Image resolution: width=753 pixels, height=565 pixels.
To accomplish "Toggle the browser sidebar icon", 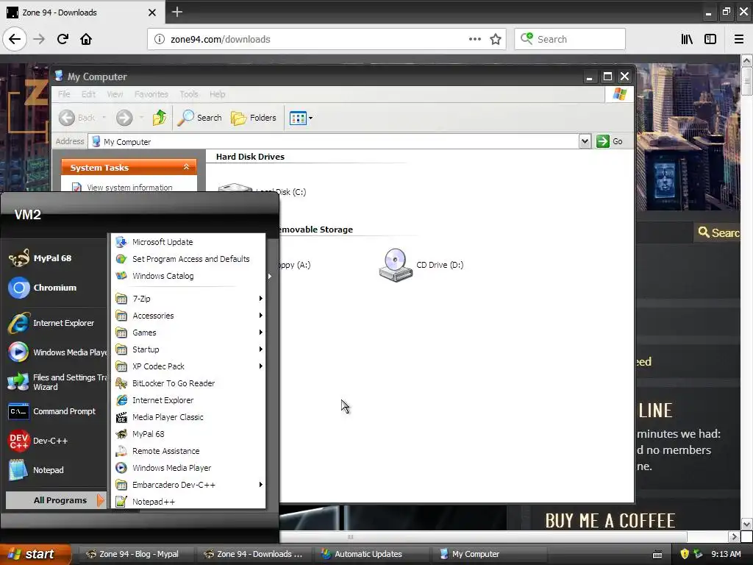I will [x=710, y=39].
